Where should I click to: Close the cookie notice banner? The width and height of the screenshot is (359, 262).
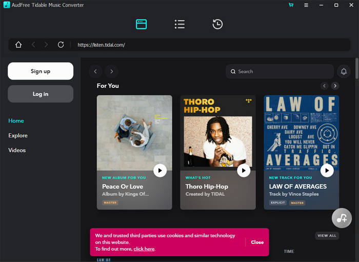click(257, 242)
